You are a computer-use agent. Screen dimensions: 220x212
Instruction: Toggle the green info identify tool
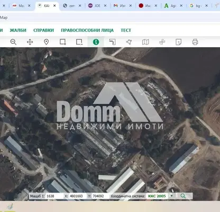pyautogui.click(x=96, y=42)
